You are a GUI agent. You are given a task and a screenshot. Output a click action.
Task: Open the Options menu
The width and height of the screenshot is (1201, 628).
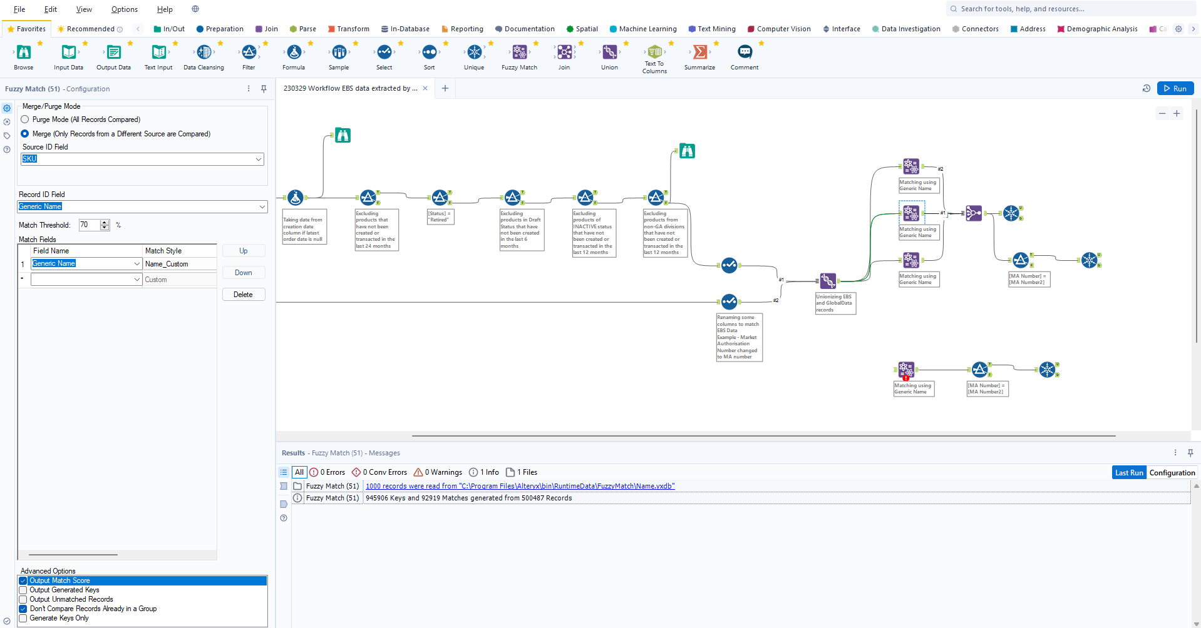coord(124,9)
